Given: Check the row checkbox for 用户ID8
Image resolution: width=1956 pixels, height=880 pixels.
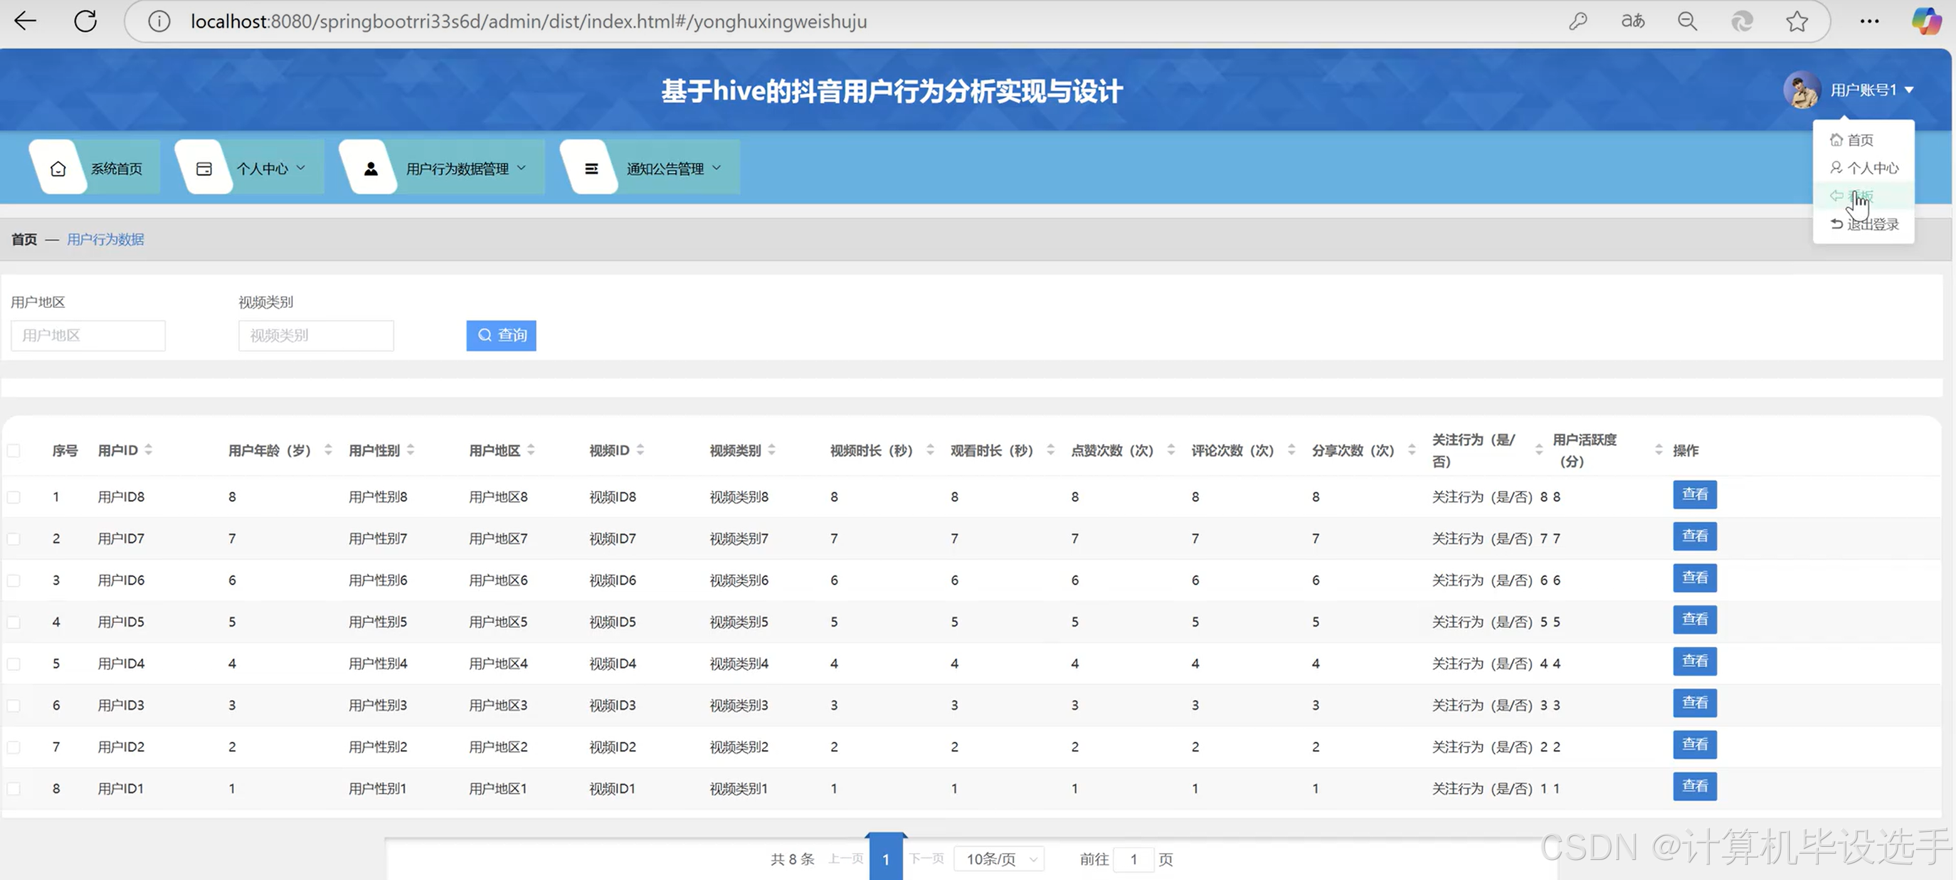Looking at the screenshot, I should tap(14, 497).
